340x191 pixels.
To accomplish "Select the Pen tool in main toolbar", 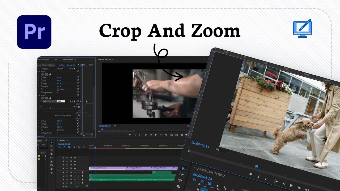I will pyautogui.click(x=52, y=162).
